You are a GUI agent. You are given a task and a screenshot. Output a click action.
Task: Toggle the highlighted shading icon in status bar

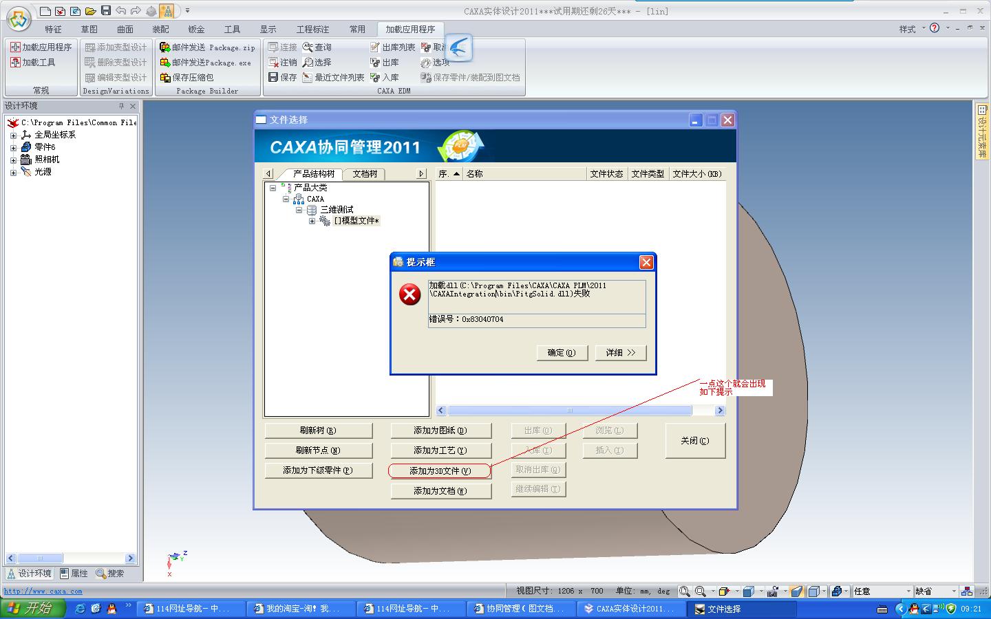(796, 591)
